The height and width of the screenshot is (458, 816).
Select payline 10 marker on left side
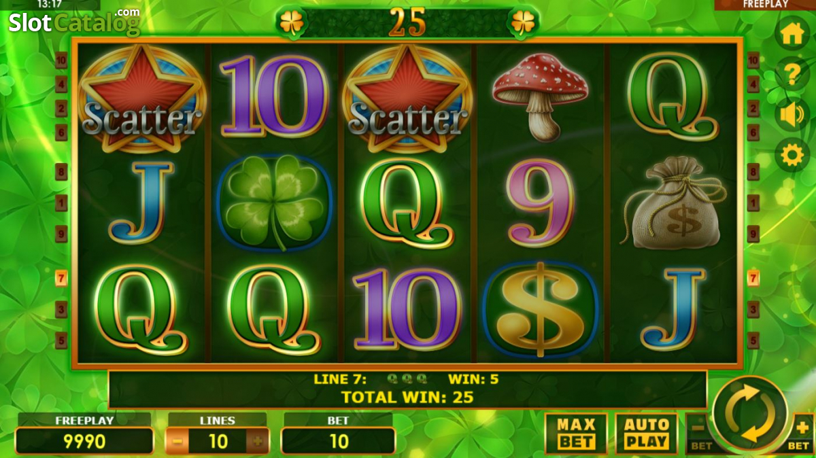[61, 60]
